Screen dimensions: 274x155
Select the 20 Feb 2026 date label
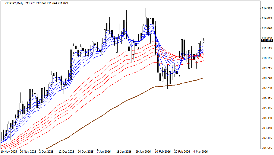click(182, 151)
